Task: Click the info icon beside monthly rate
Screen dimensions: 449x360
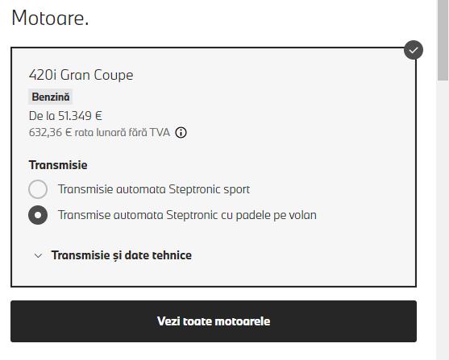Action: pyautogui.click(x=181, y=133)
